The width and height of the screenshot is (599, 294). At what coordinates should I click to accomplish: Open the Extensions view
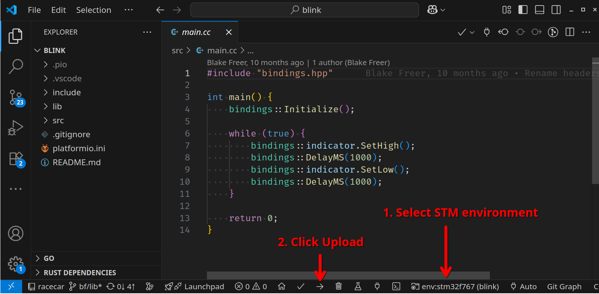tap(16, 159)
